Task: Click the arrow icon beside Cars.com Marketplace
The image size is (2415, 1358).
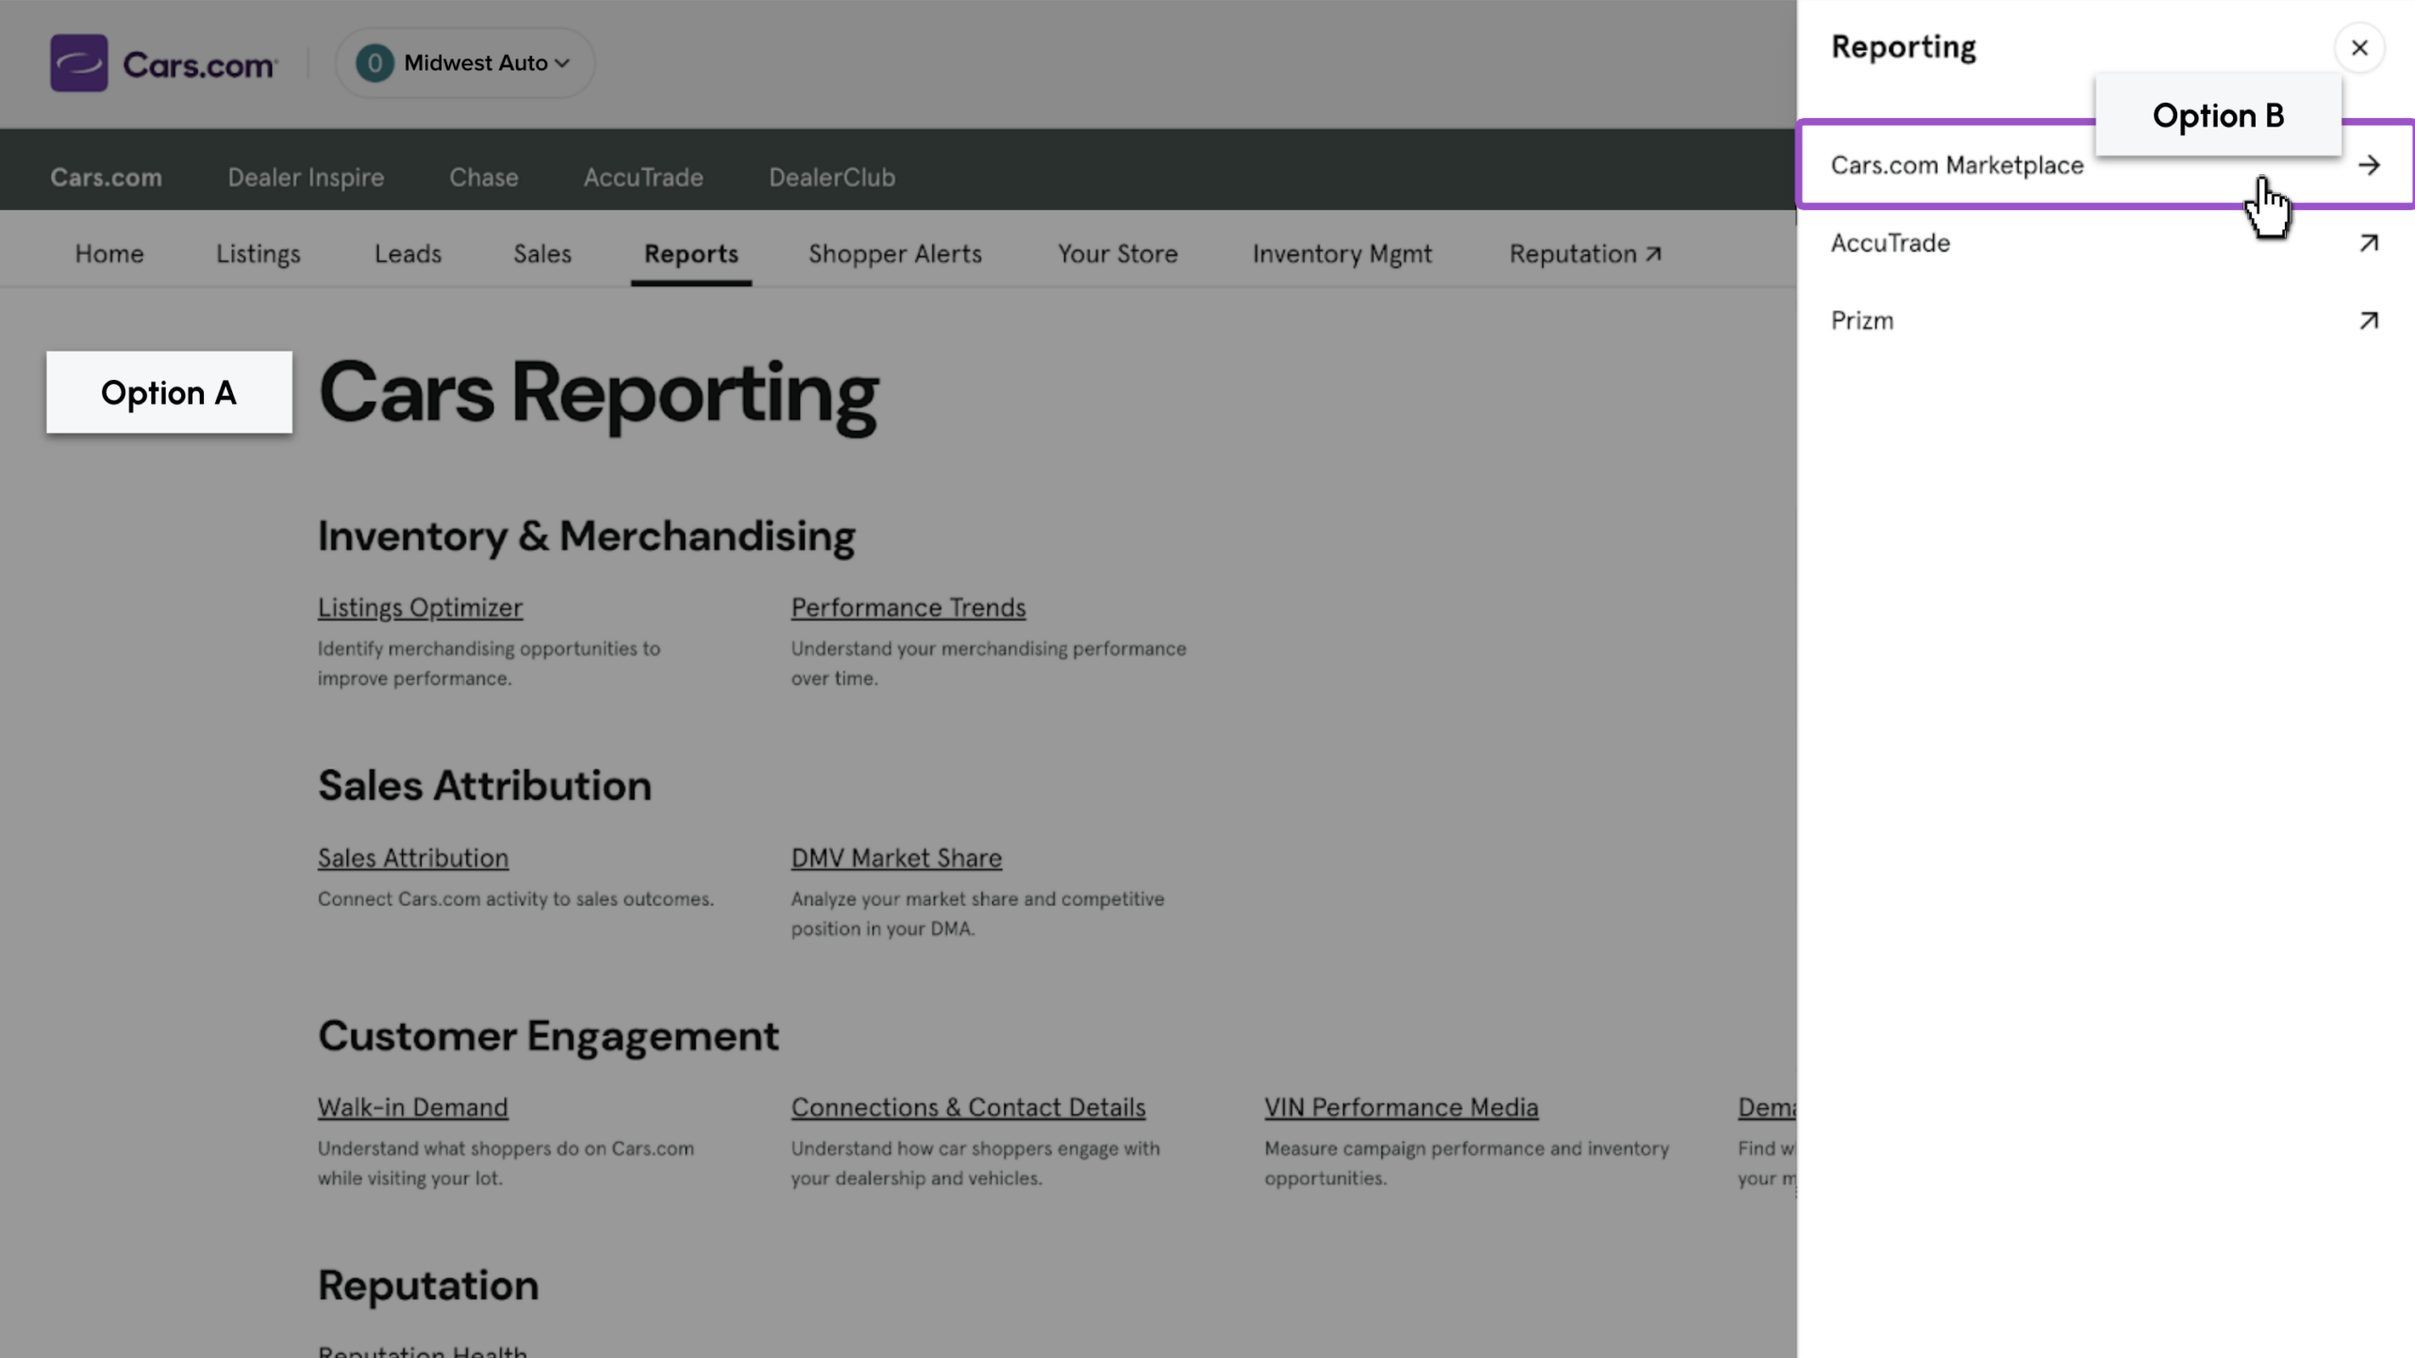Action: 2369,165
